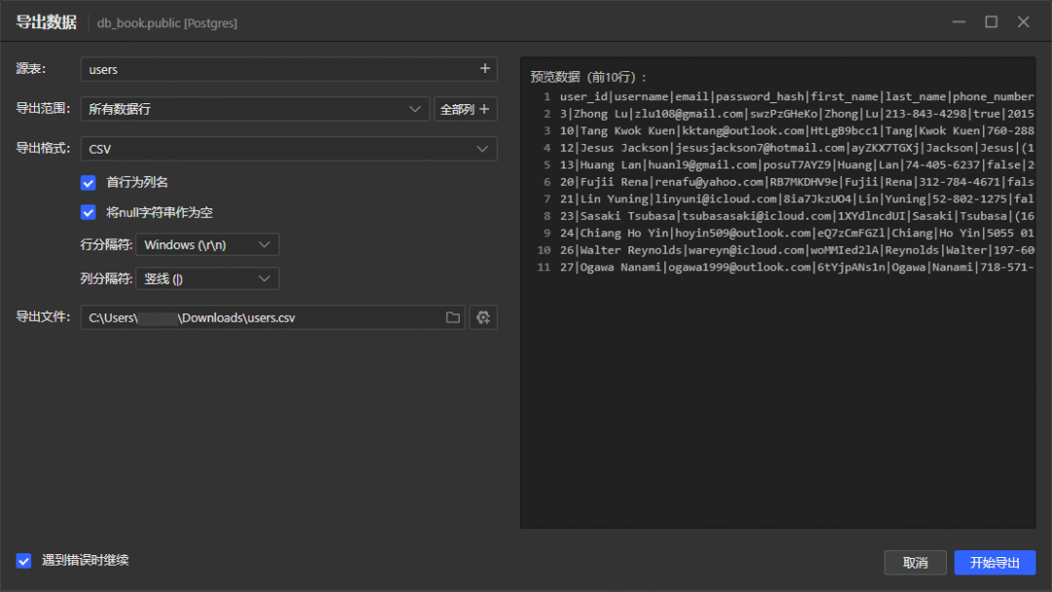Click db_book.public [Postgres] title text
The image size is (1052, 592).
[x=168, y=22]
